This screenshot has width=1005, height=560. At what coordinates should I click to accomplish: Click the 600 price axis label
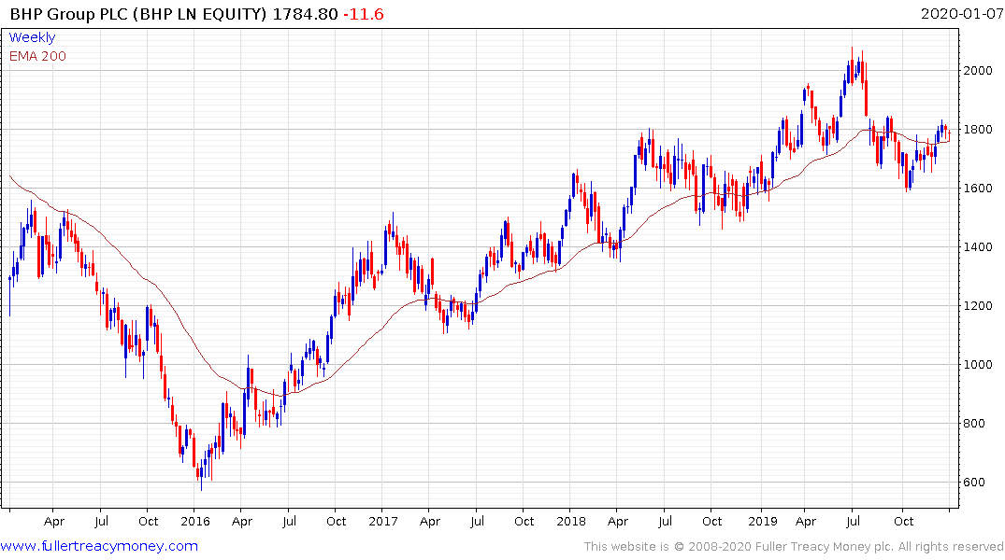click(x=978, y=483)
